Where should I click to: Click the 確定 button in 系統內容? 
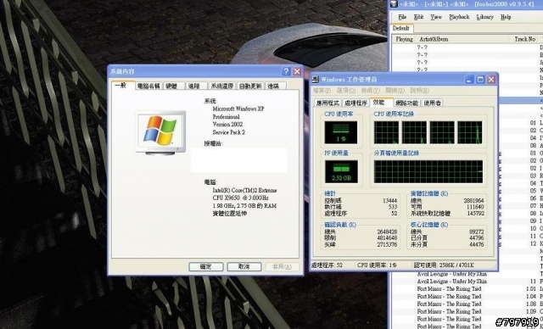coord(206,266)
